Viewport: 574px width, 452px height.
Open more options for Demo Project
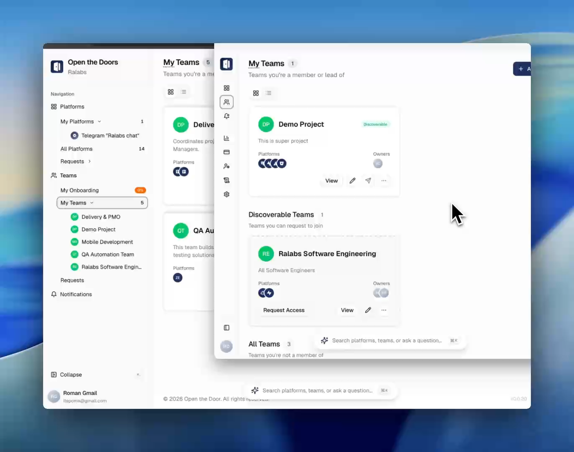pos(384,181)
